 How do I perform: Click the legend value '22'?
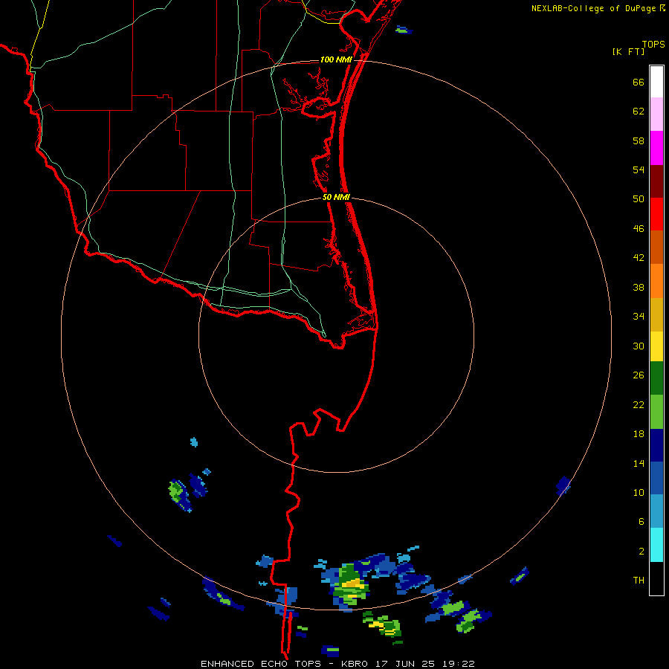[639, 405]
